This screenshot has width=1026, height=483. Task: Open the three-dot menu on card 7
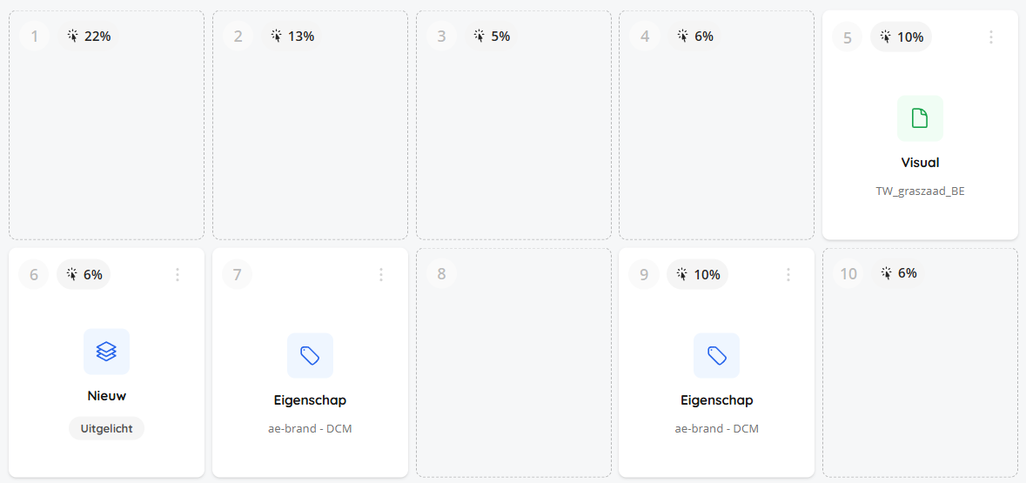coord(381,275)
